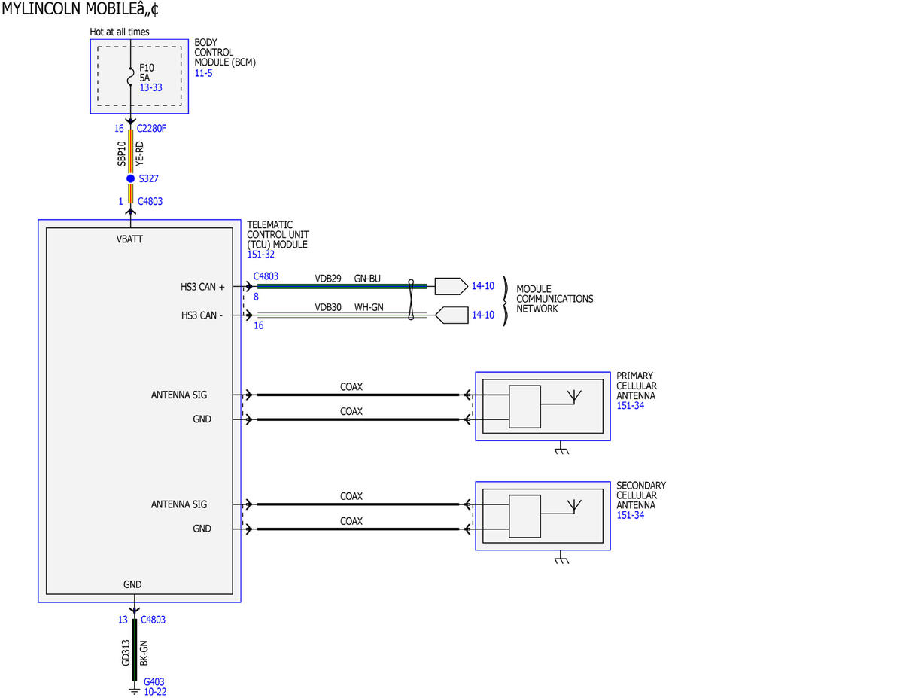
Task: Open Secondary Cellular Antenna 151-34 link
Action: [630, 515]
